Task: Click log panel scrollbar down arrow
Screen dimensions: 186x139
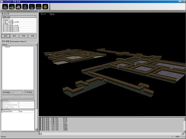Action: 185,131
